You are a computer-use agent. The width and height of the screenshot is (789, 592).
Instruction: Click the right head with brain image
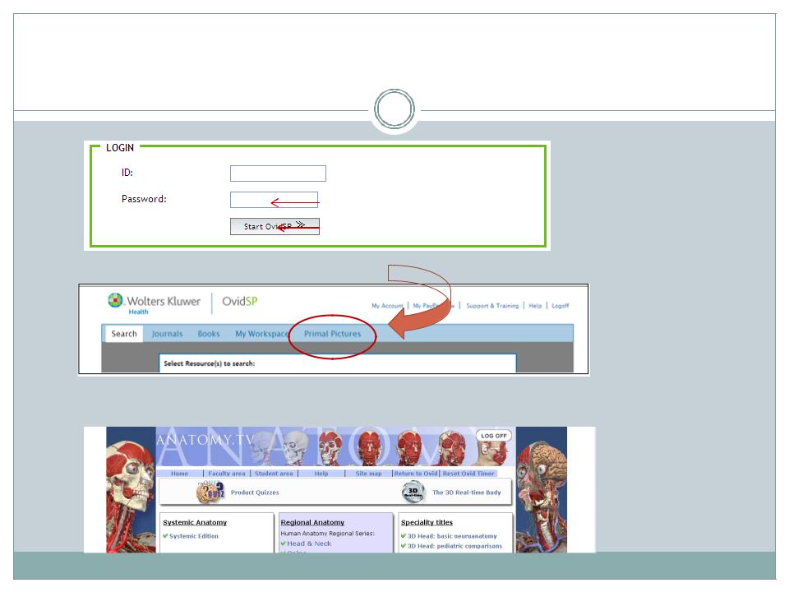tap(542, 490)
